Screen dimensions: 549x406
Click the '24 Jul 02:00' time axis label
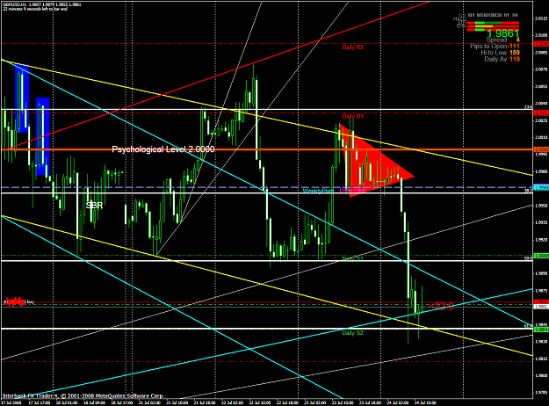(x=398, y=402)
